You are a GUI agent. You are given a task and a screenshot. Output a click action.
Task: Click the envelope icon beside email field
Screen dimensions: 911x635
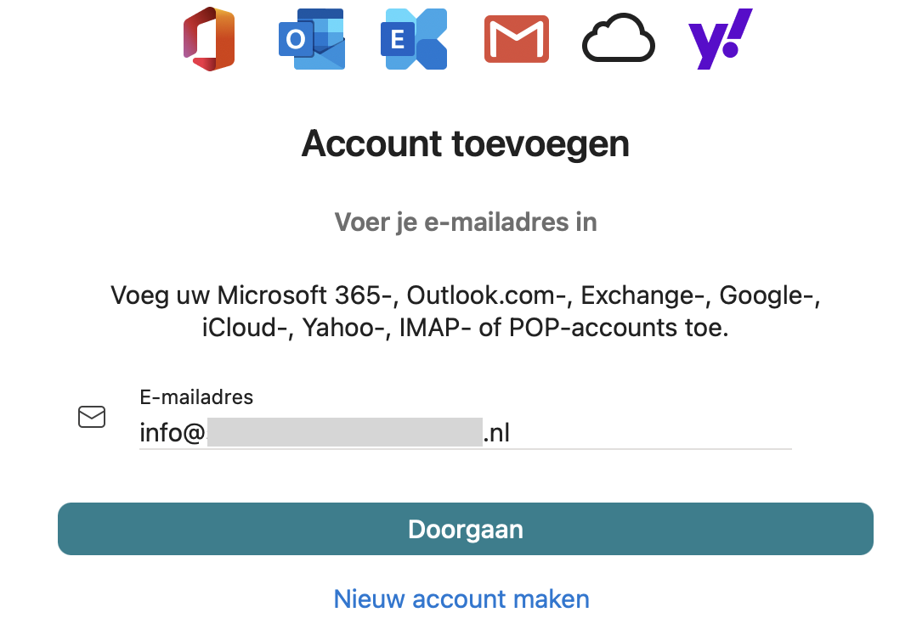92,417
